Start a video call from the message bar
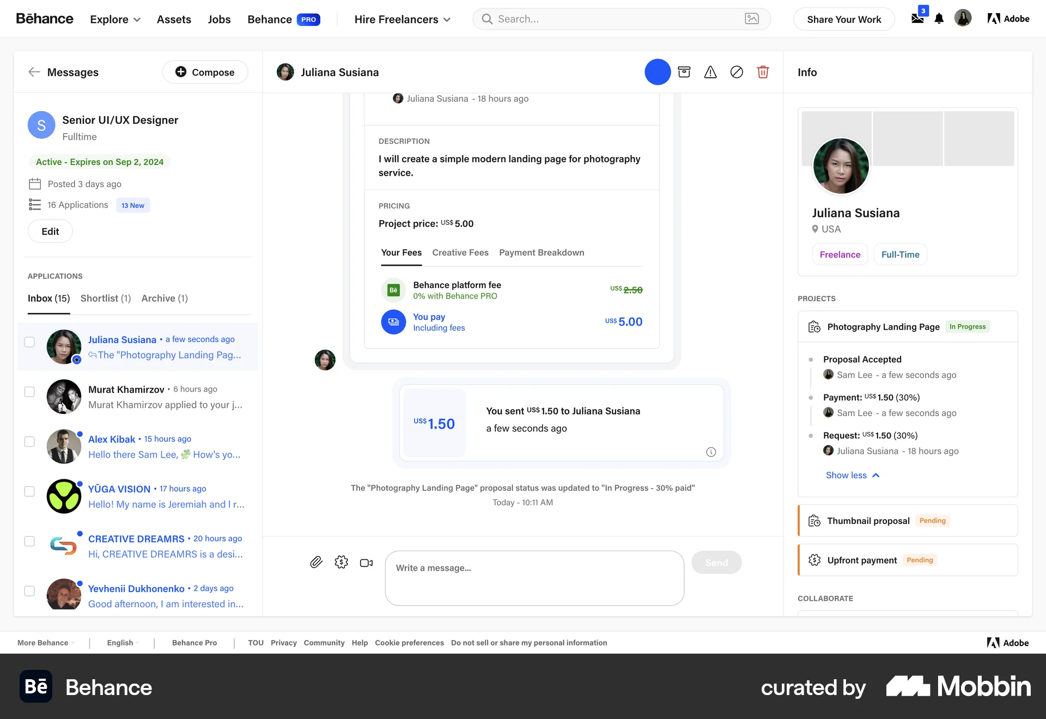The width and height of the screenshot is (1046, 719). 366,563
